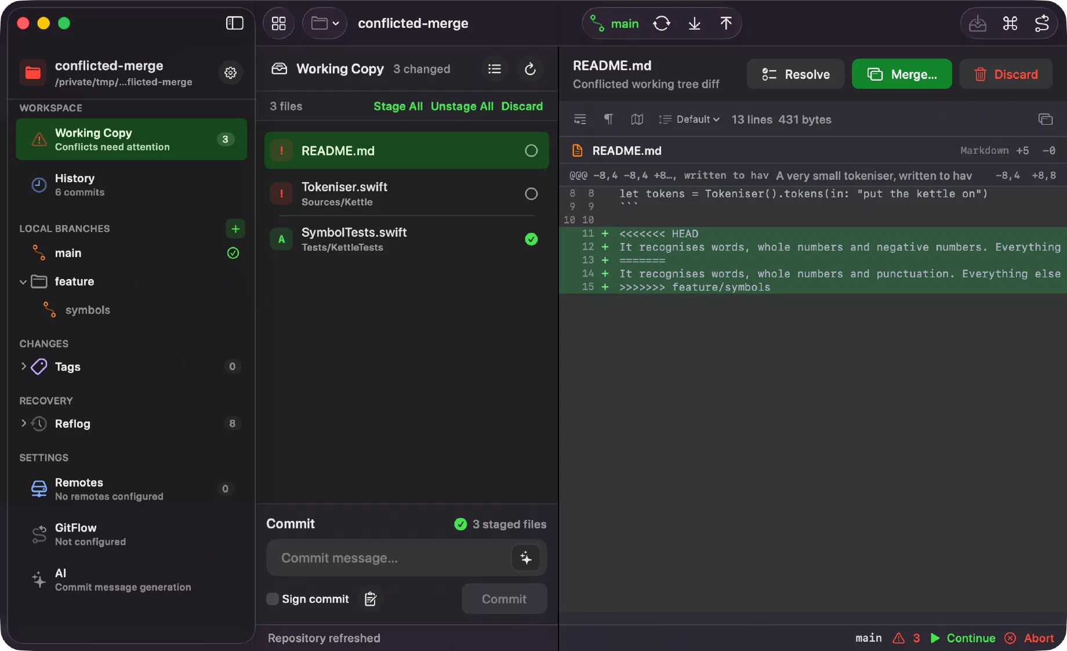Open AI commit message generation settings
The width and height of the screenshot is (1067, 651).
pyautogui.click(x=132, y=580)
